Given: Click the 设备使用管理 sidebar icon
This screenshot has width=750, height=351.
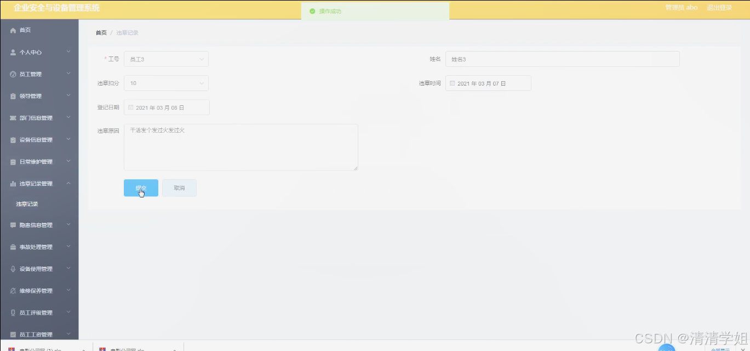Looking at the screenshot, I should click(13, 269).
